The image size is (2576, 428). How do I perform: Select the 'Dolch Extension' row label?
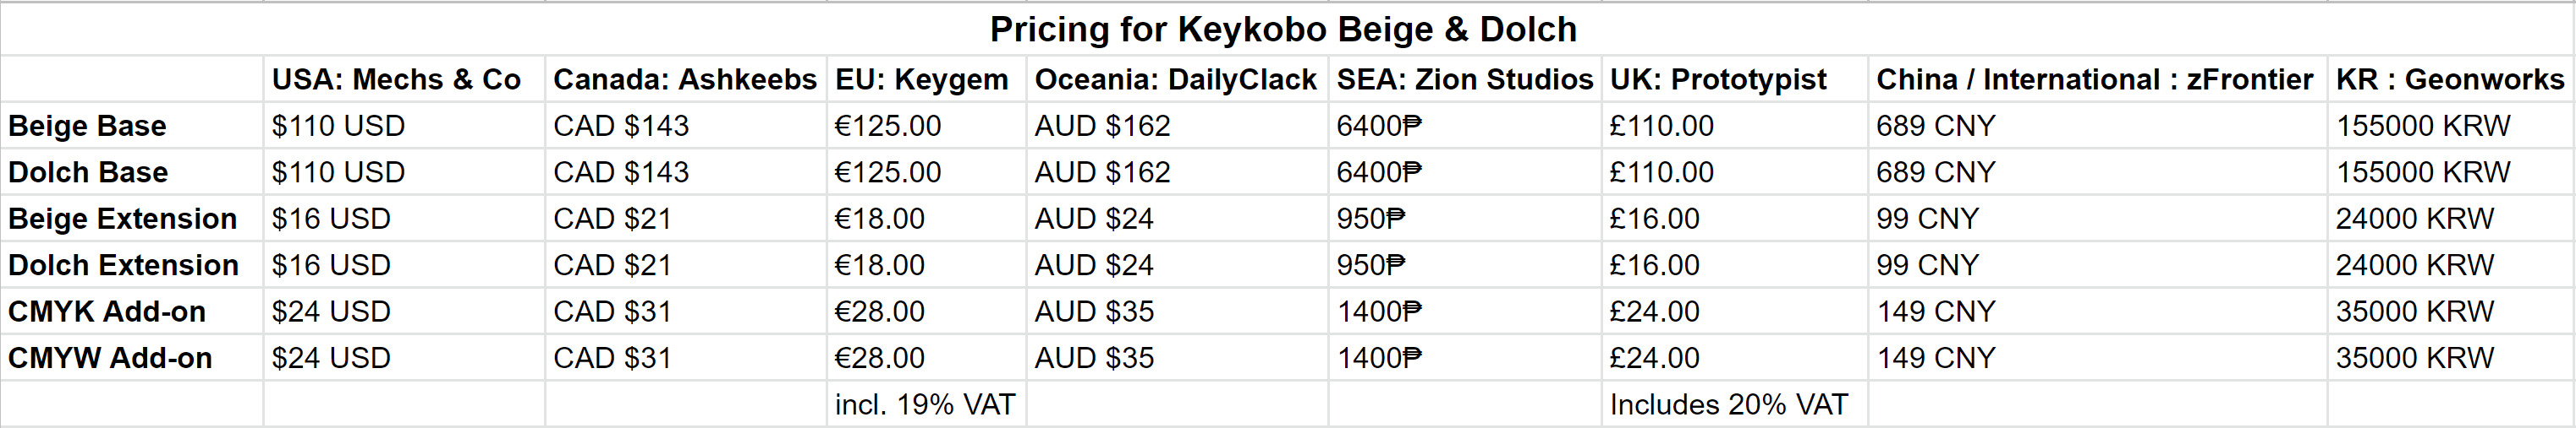123,265
